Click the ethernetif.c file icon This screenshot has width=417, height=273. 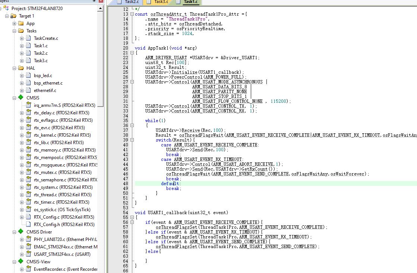(x=28, y=91)
